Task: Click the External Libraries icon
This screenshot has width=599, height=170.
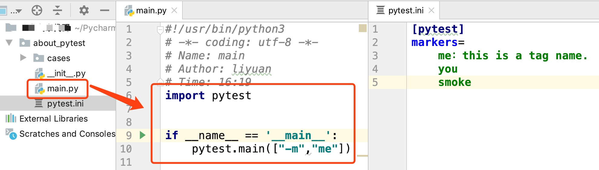Action: (x=11, y=118)
